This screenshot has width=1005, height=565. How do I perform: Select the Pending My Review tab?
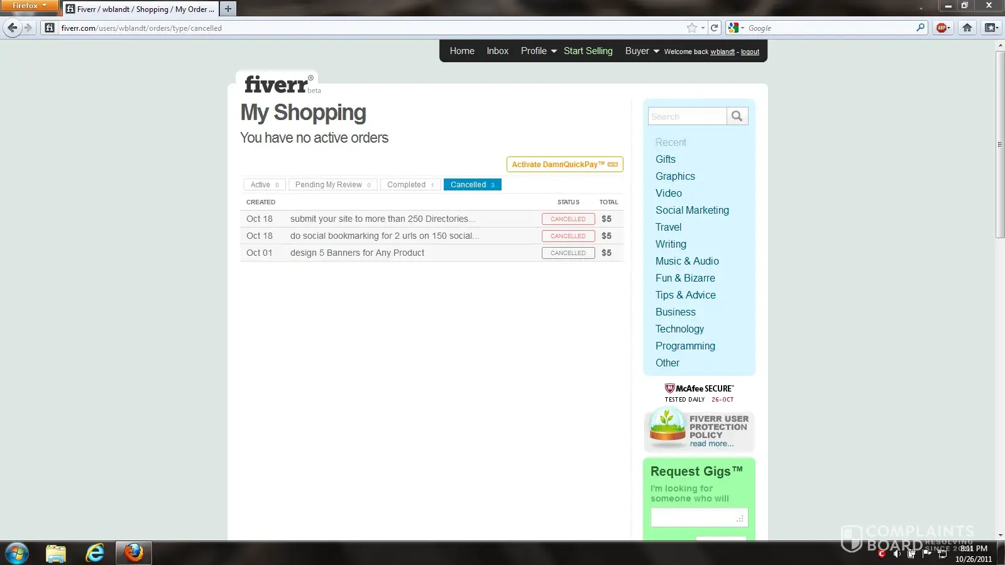332,185
